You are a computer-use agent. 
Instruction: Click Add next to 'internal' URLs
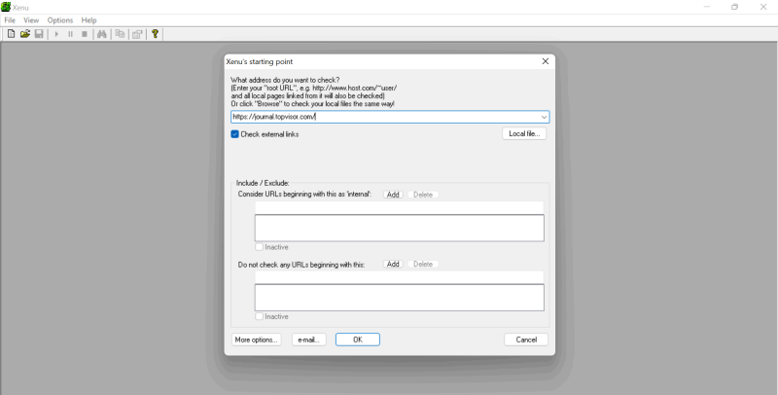(x=393, y=195)
